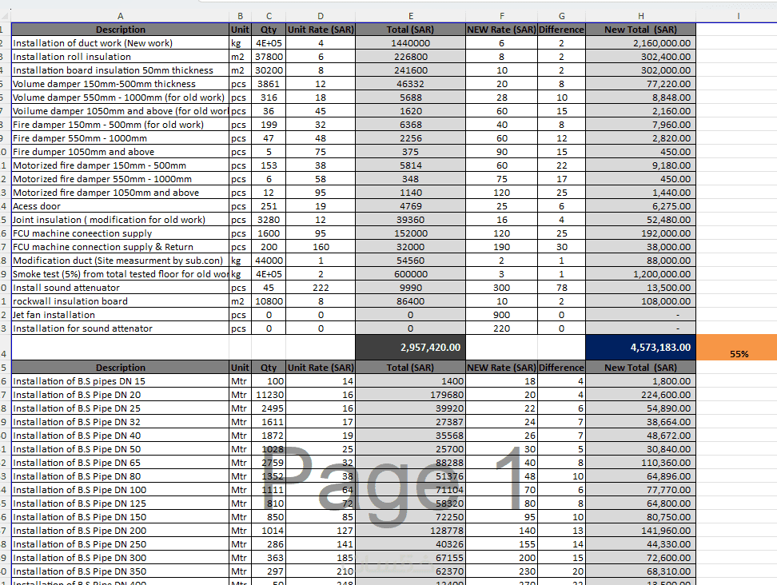Click total '179680' for Pipe DN 20
This screenshot has height=585, width=777.
[x=410, y=395]
